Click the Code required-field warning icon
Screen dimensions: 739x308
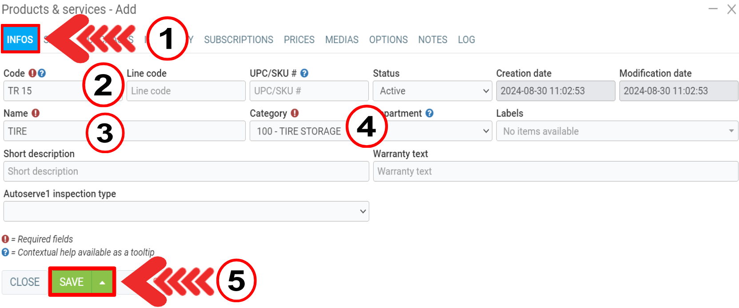click(x=32, y=73)
